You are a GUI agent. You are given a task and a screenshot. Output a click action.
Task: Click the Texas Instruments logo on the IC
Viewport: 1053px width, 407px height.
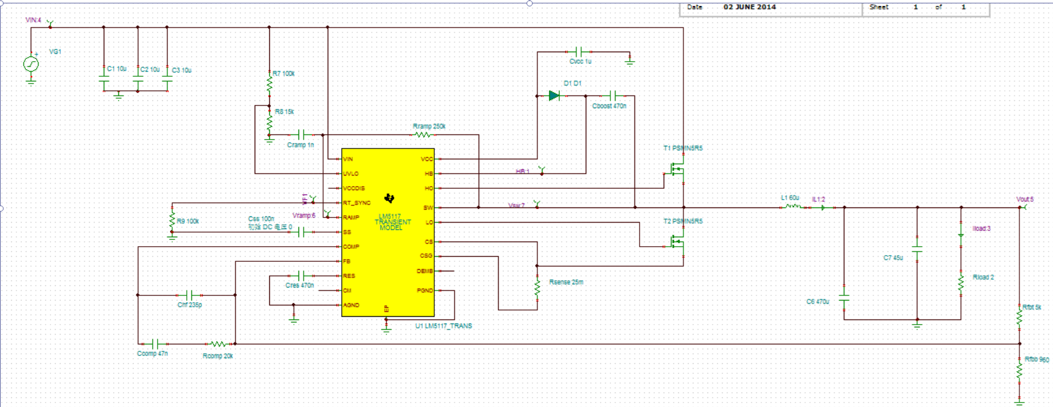tap(389, 198)
